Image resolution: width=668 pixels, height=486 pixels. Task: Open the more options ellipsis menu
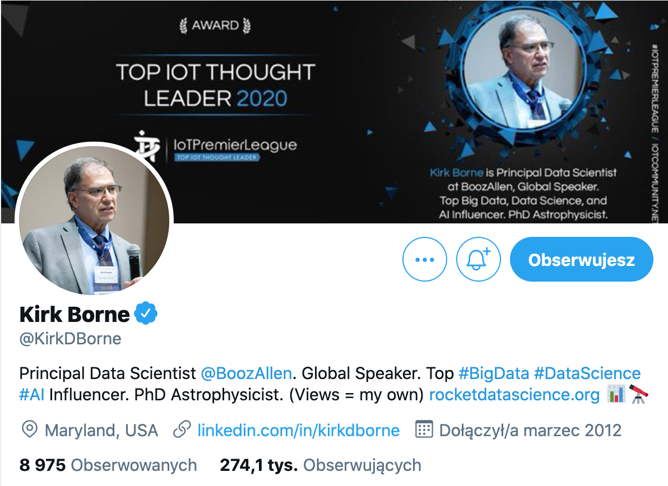[424, 259]
